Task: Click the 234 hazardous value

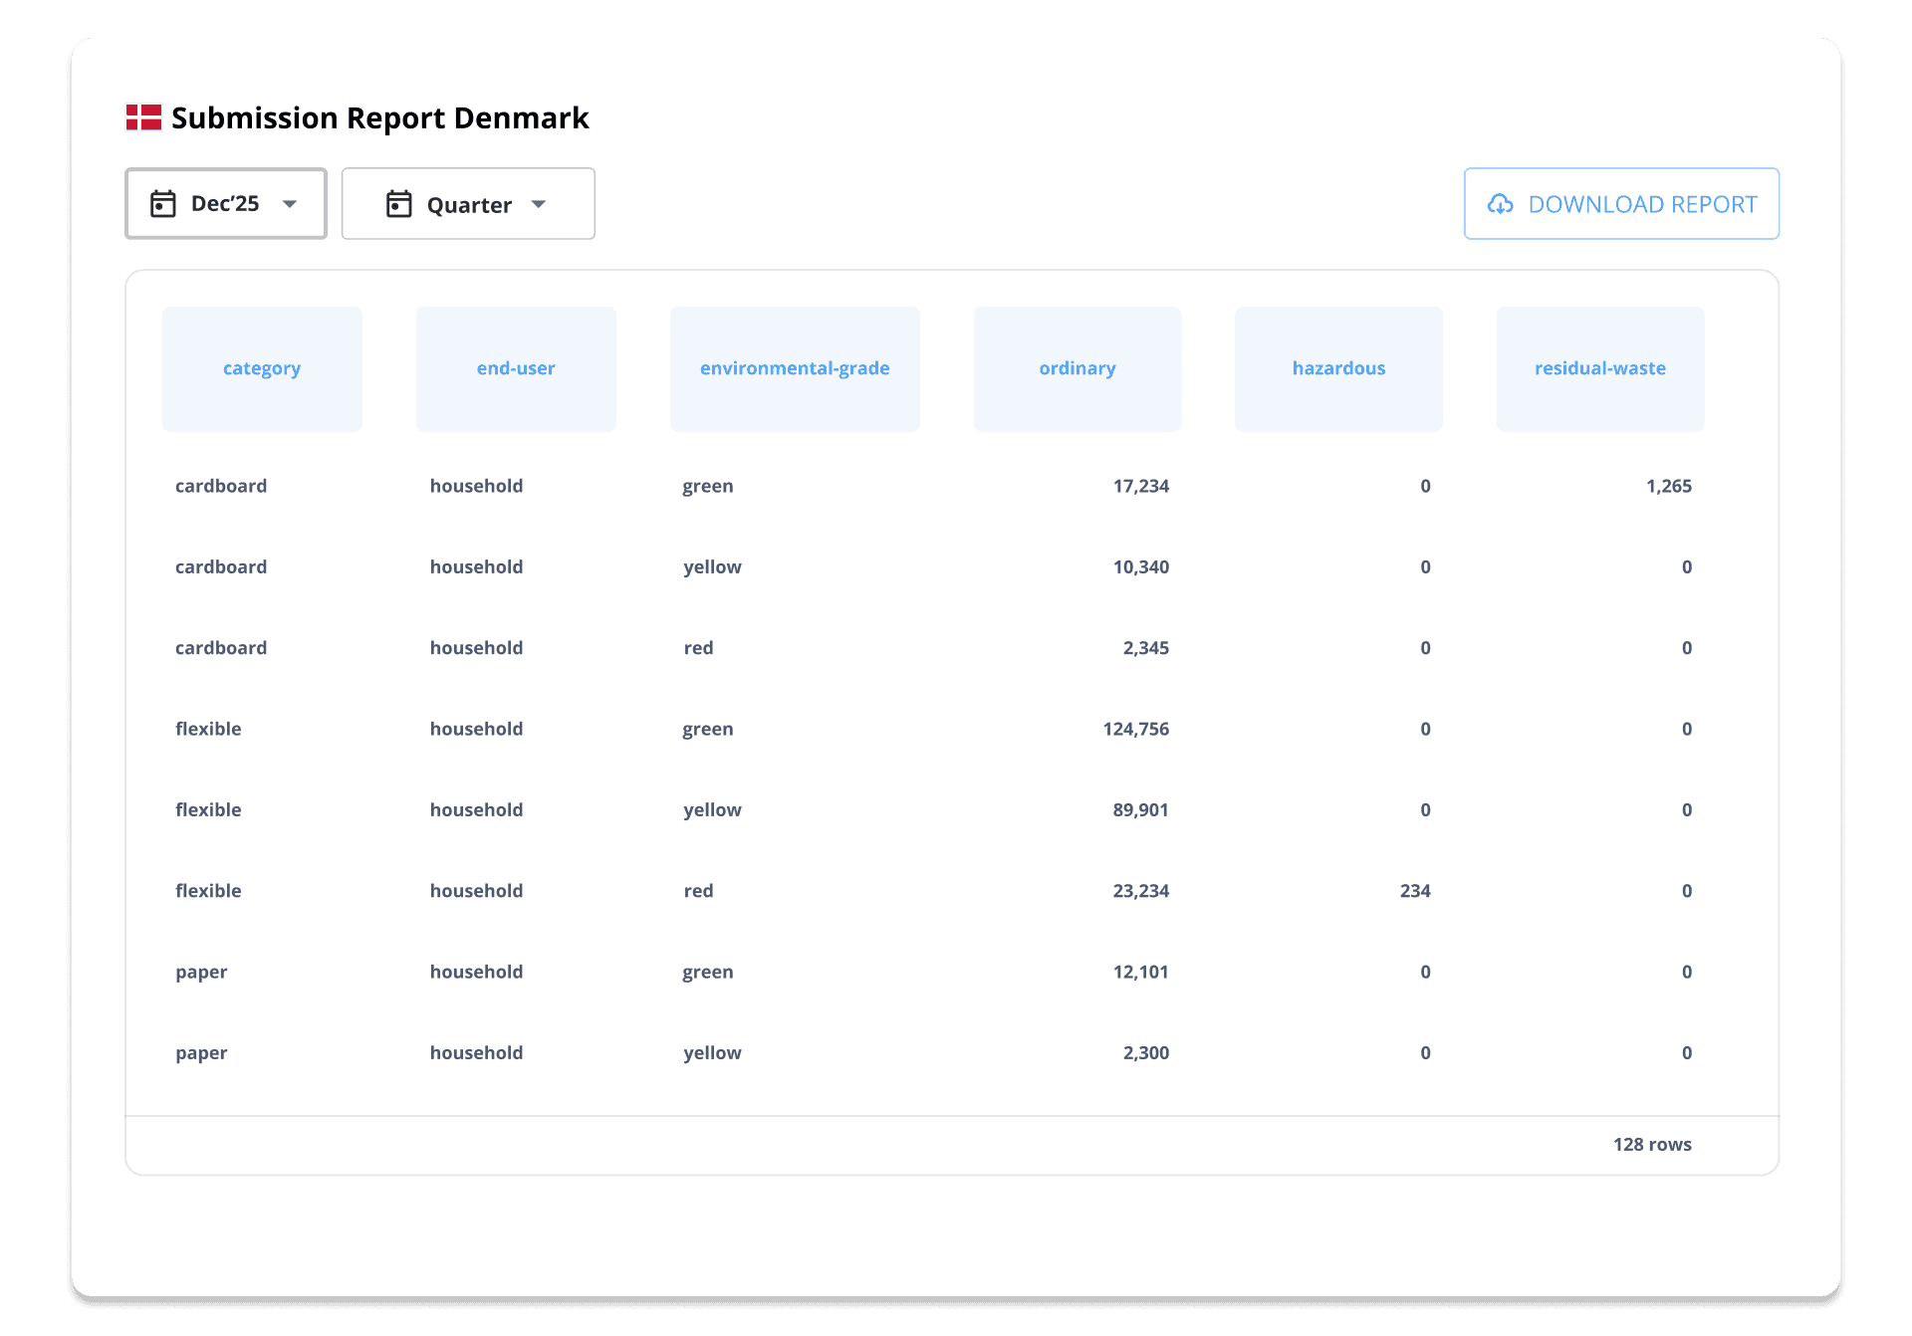Action: pos(1414,891)
